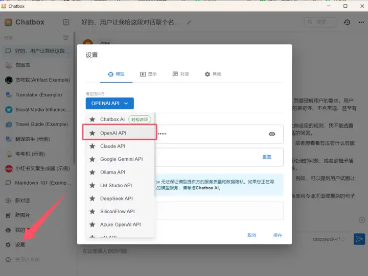
Task: Select Claude API from provider list
Action: (120, 146)
